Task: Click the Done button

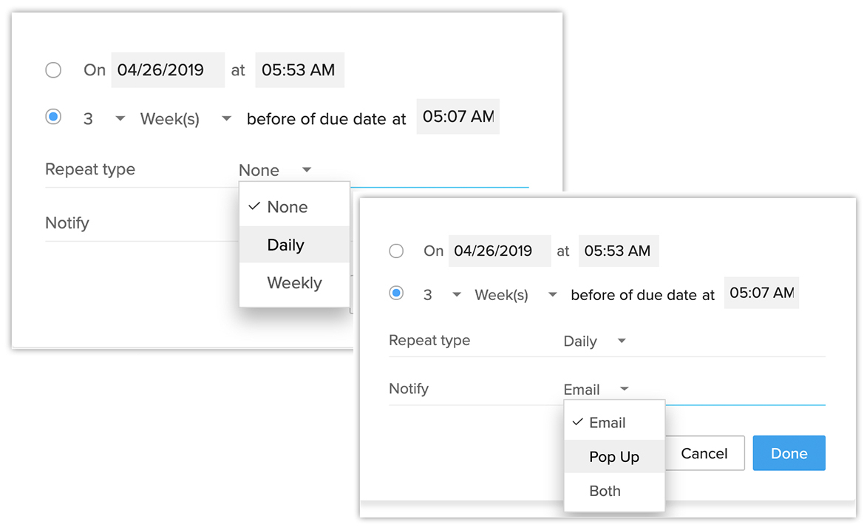Action: click(789, 453)
